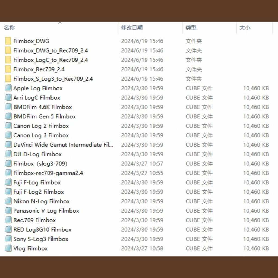
Task: Select the Vlog Filmbox file icon
Action: [8, 248]
